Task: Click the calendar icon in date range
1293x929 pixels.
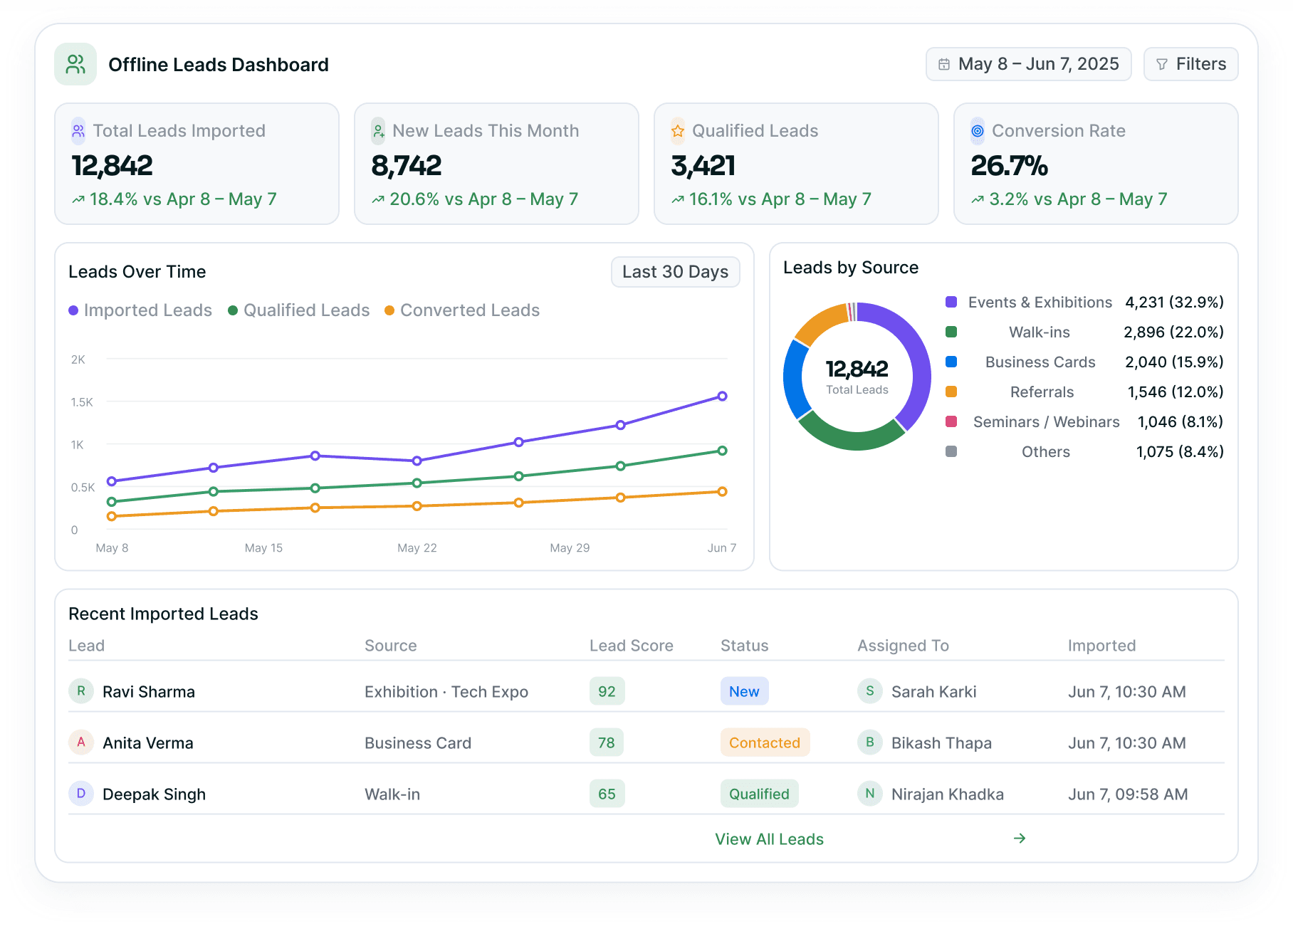Action: (x=944, y=64)
